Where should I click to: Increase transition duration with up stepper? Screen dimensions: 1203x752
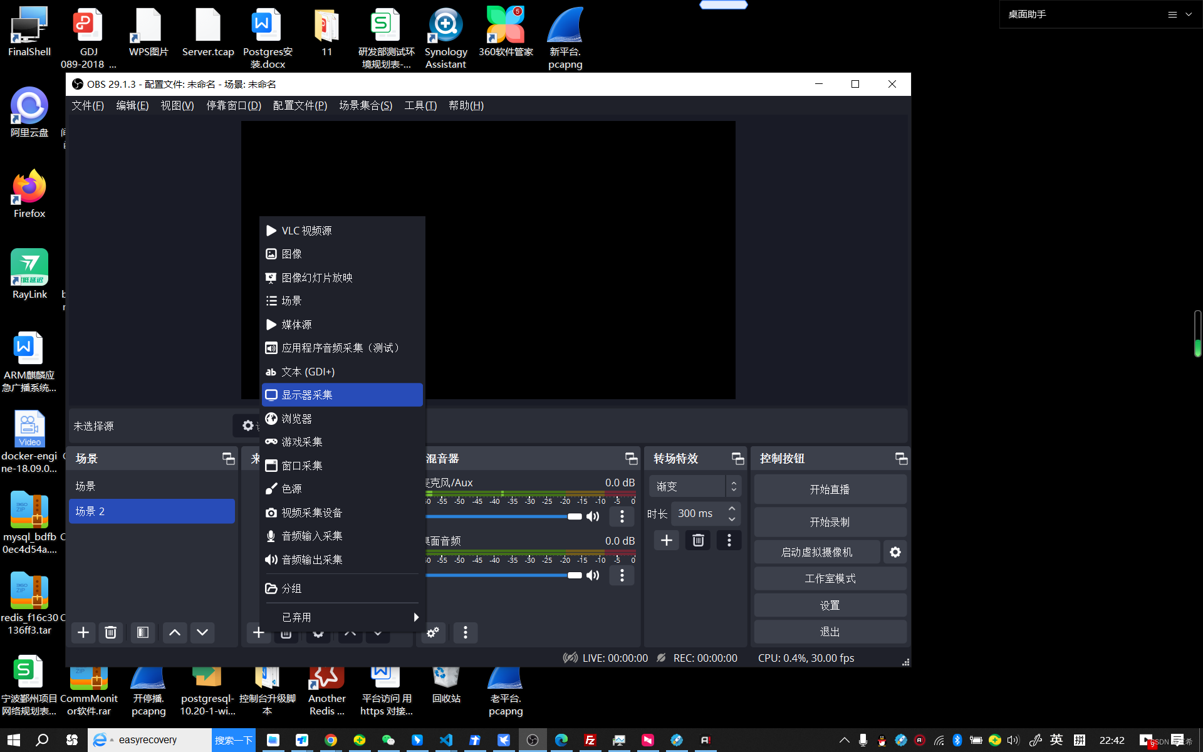pyautogui.click(x=732, y=508)
